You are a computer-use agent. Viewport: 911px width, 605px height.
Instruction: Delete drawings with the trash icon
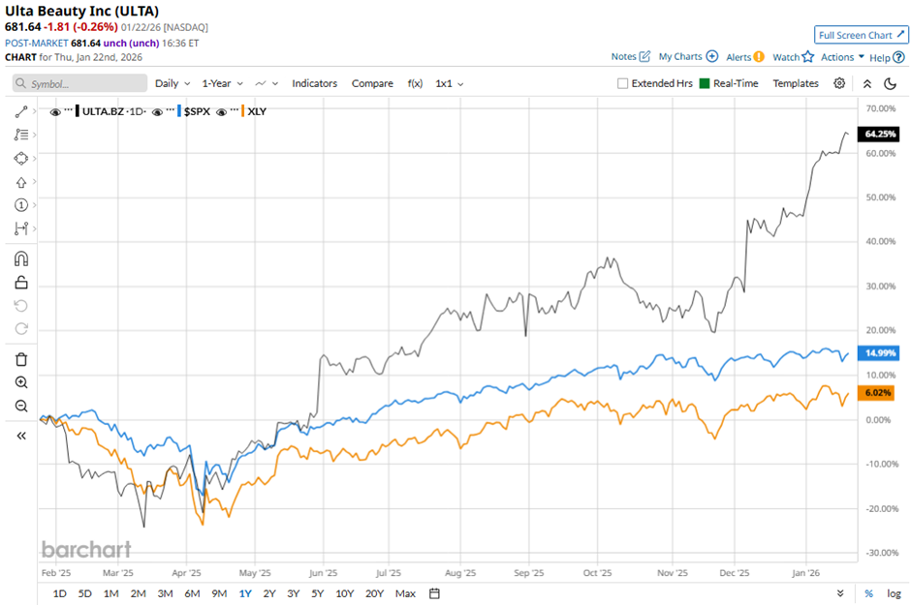21,359
